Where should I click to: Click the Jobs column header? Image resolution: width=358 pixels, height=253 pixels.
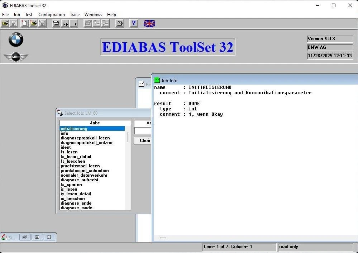pyautogui.click(x=95, y=123)
